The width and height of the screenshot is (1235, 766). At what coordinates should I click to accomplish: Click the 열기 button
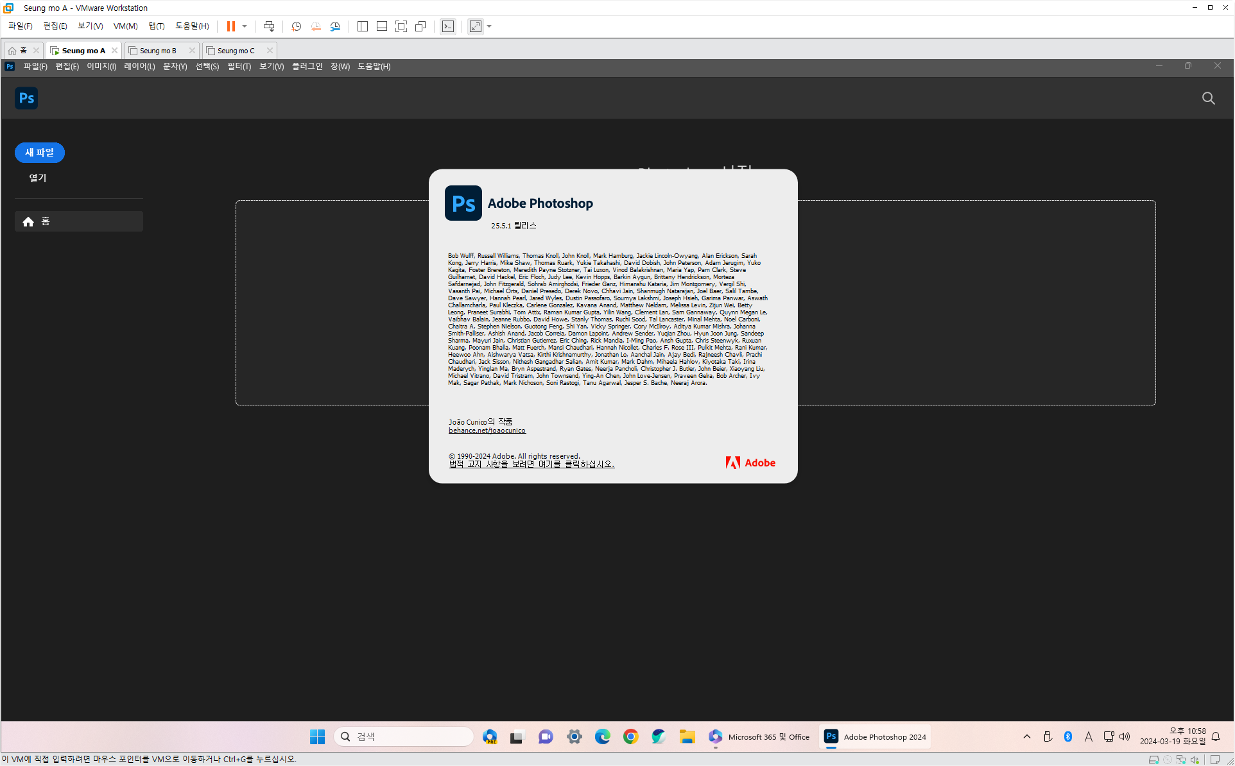38,178
